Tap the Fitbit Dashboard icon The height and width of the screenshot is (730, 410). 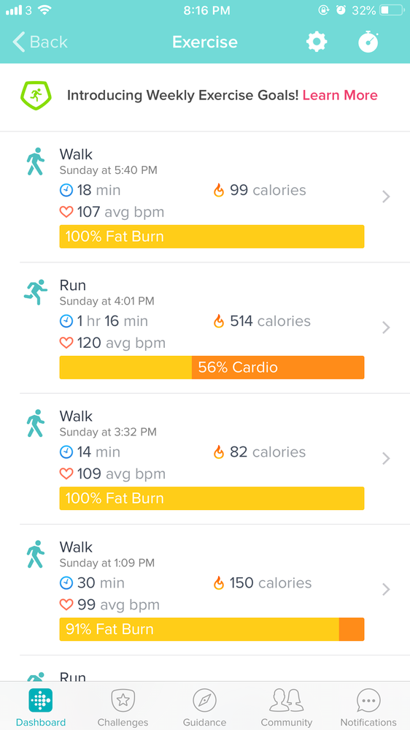[x=40, y=700]
